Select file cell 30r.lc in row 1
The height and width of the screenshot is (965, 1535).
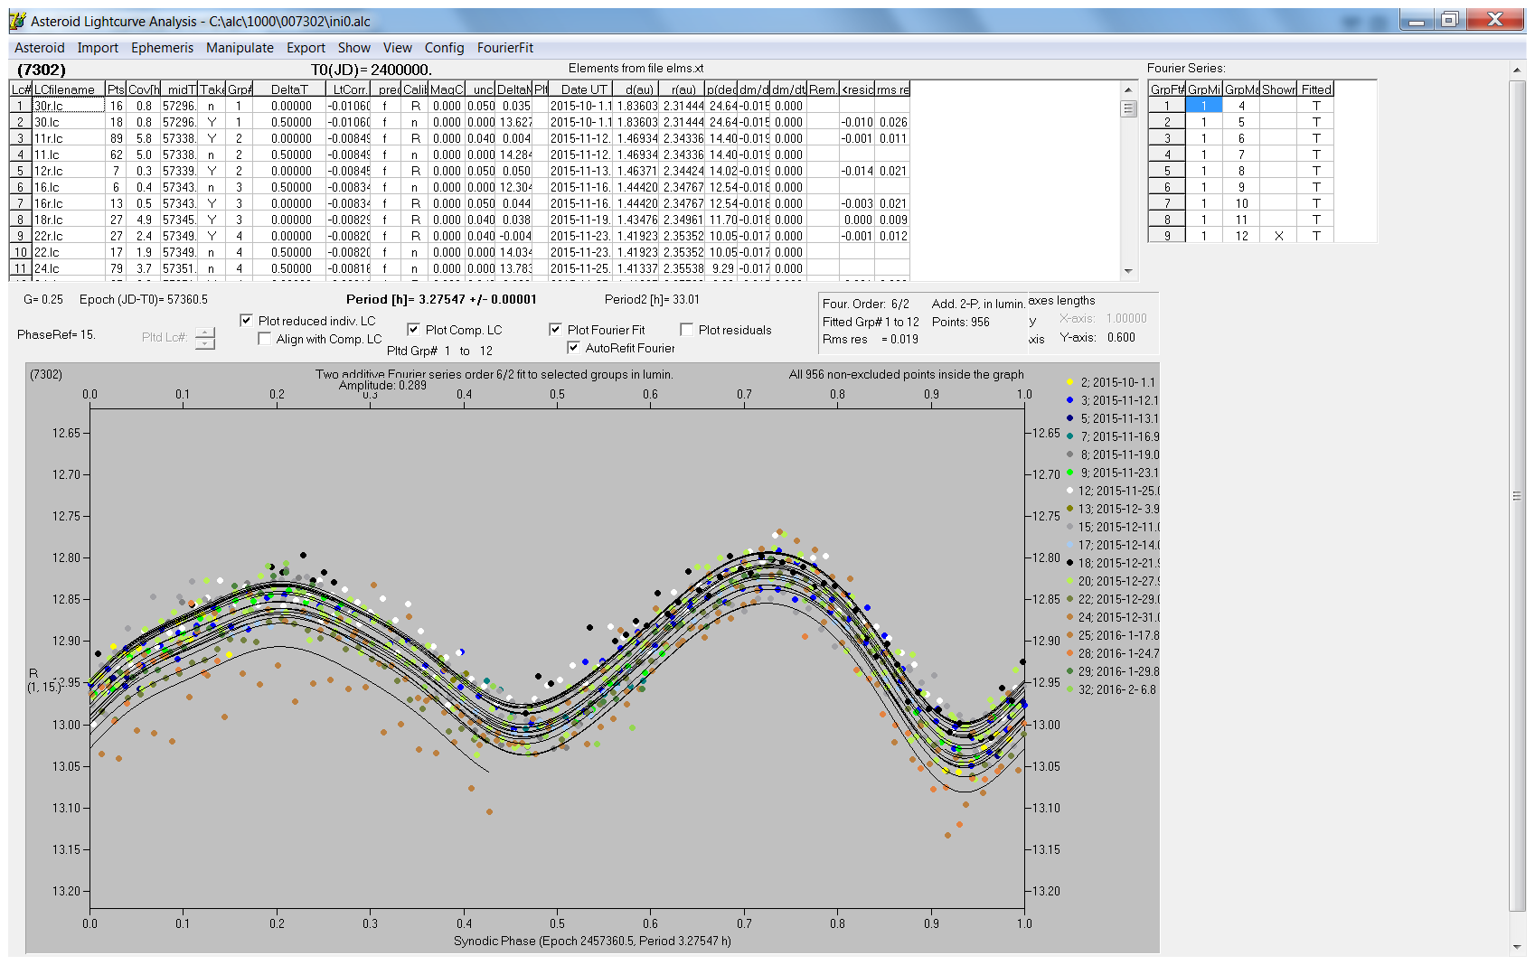pyautogui.click(x=69, y=106)
